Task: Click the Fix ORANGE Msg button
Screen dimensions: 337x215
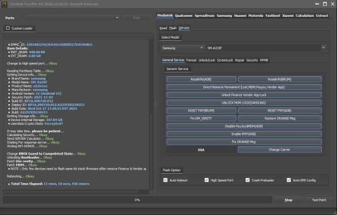Action: click(x=244, y=142)
